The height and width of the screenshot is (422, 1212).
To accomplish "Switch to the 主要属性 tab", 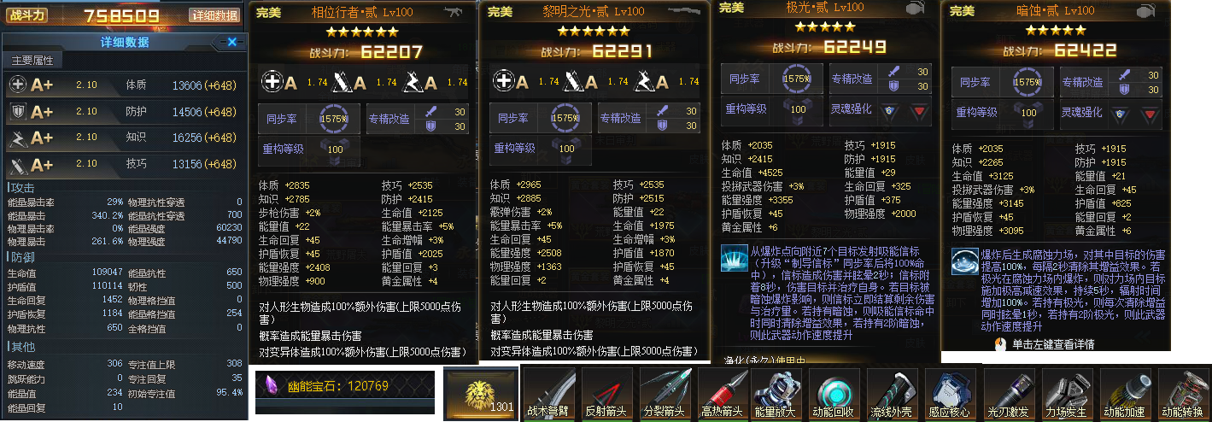I will [32, 61].
